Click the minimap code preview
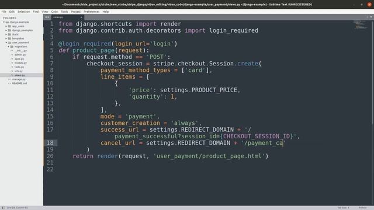The height and width of the screenshot is (210, 374). coord(360,24)
